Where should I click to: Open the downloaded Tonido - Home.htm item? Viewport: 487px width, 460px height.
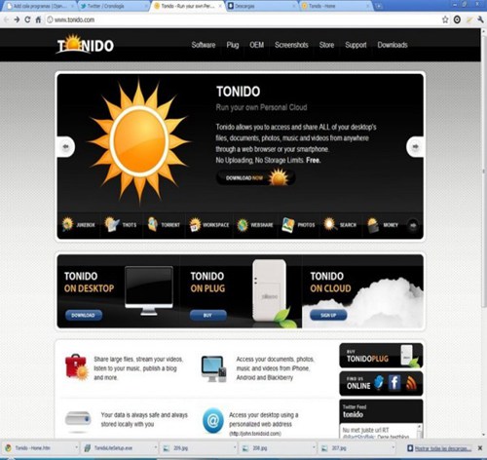pos(40,448)
